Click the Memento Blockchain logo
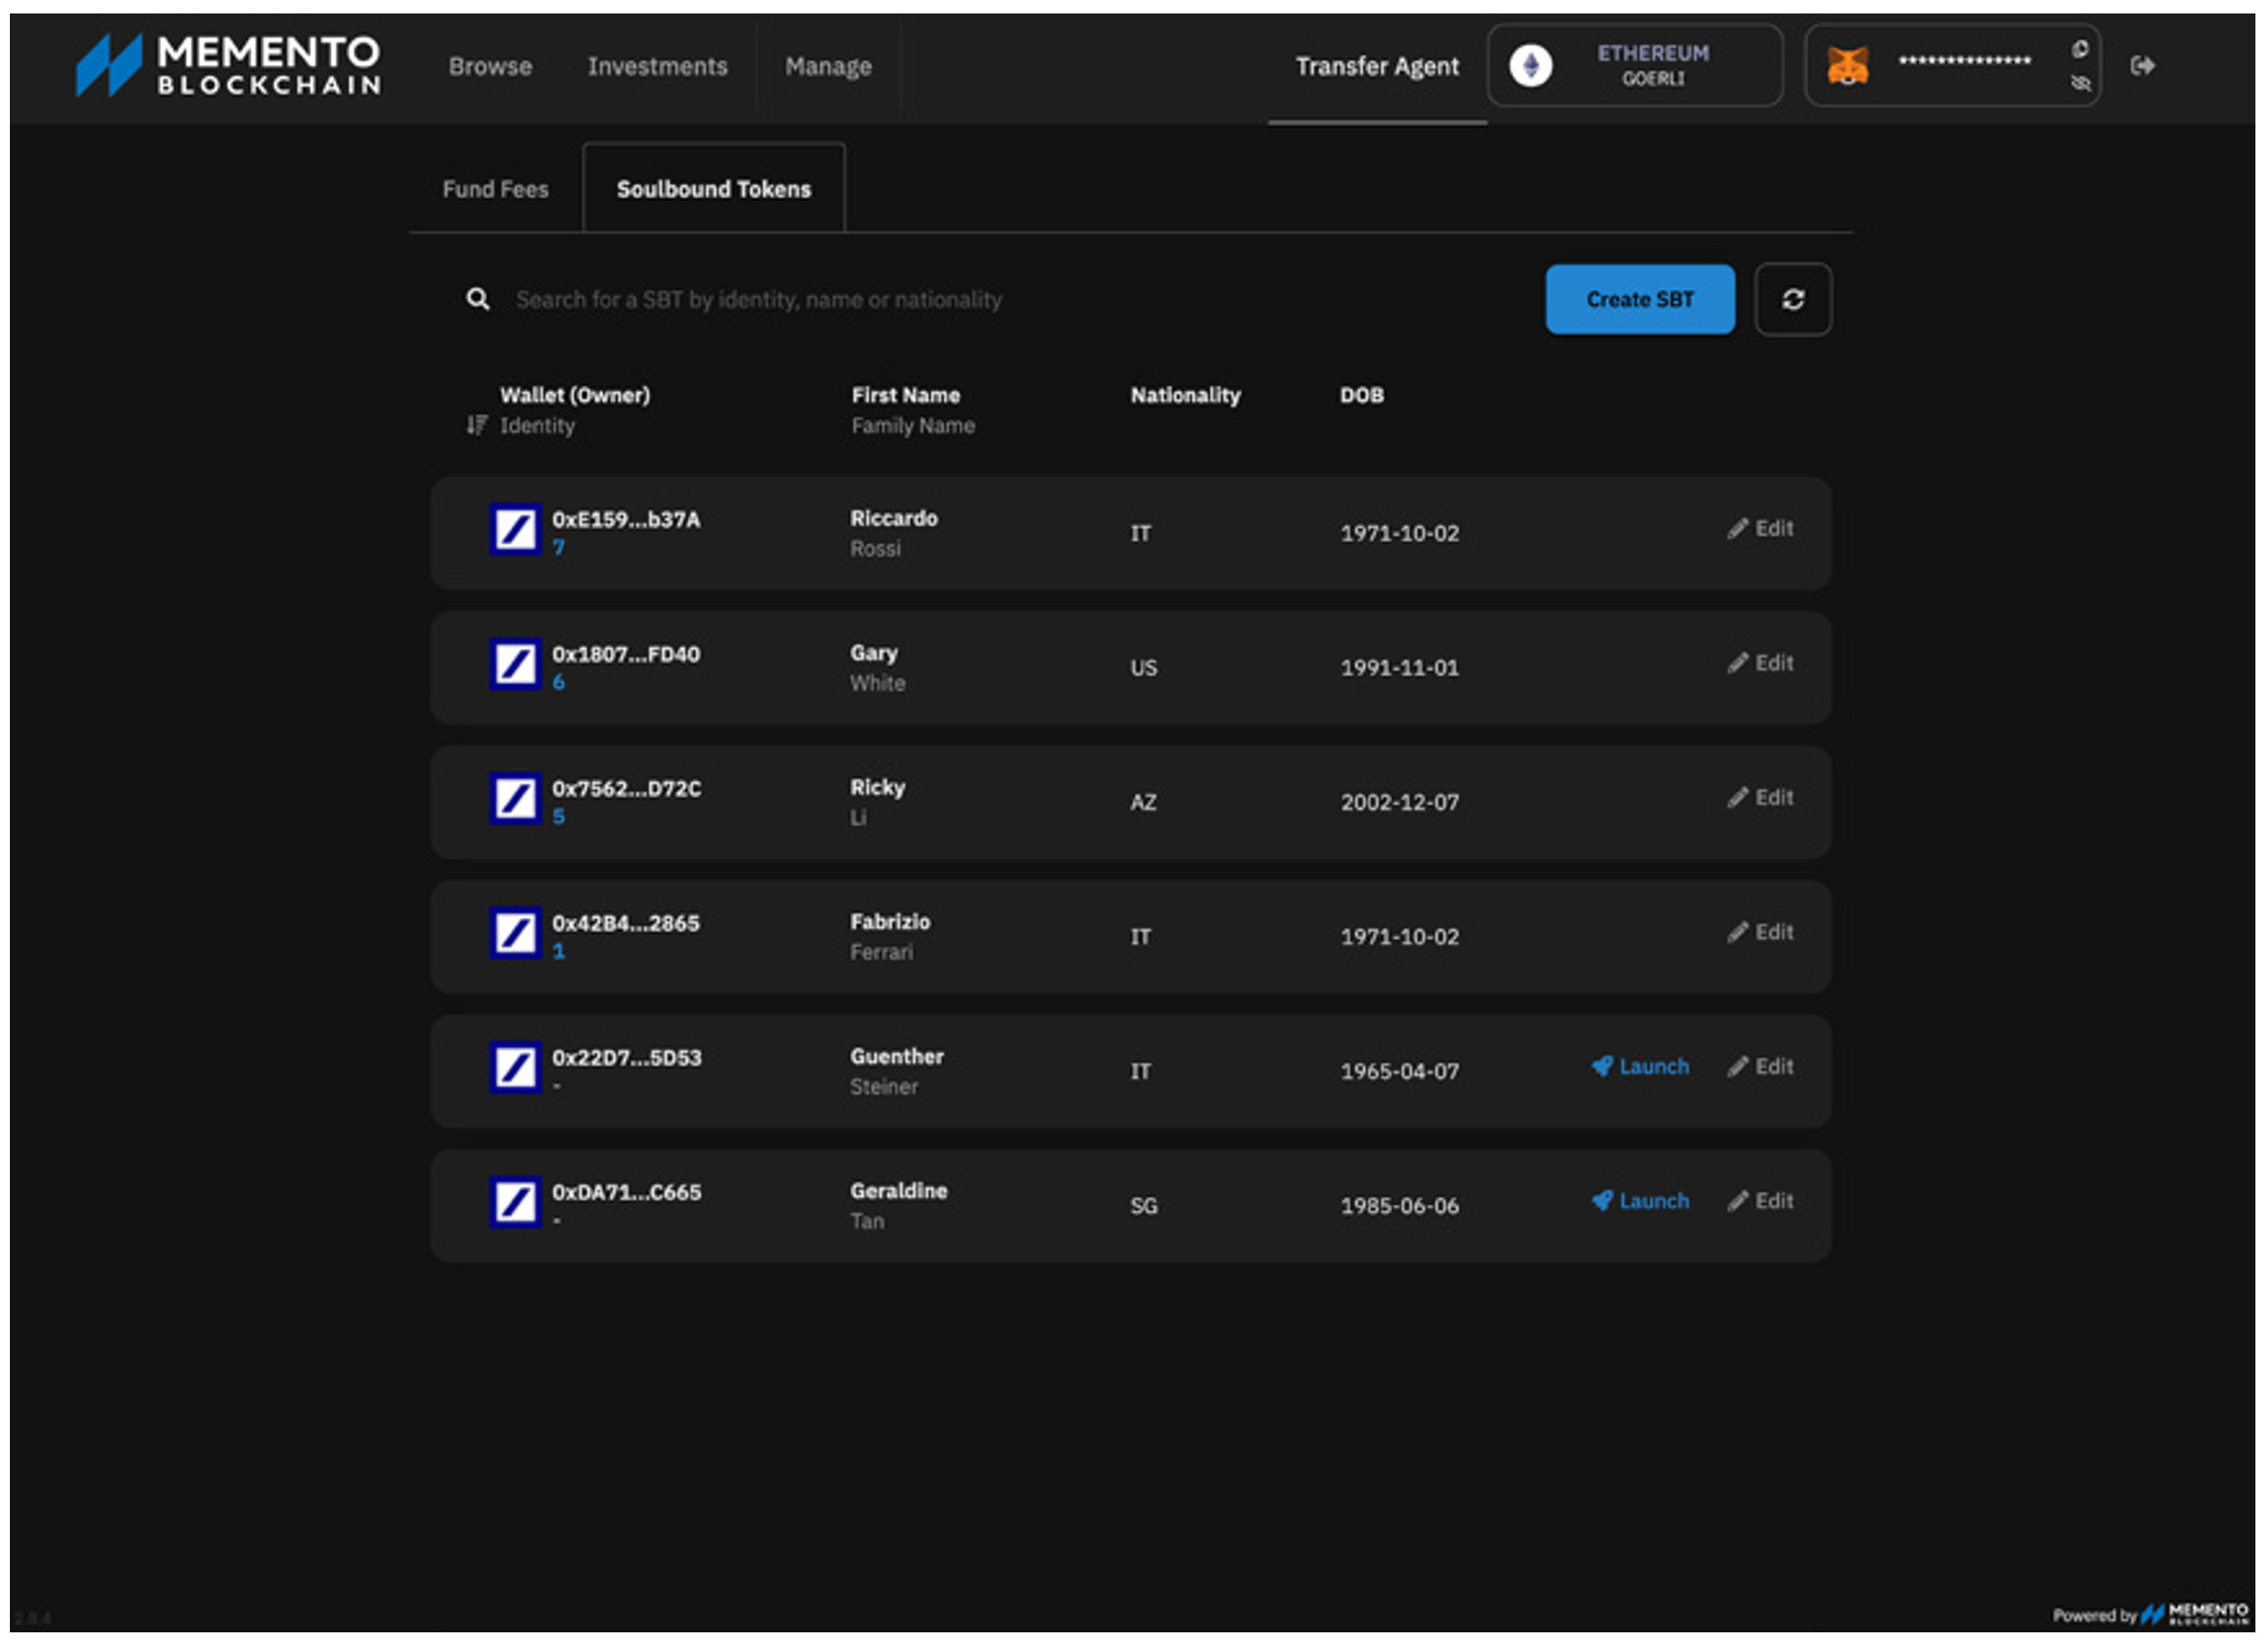Screen dimensions: 2268x1644 click(228, 65)
